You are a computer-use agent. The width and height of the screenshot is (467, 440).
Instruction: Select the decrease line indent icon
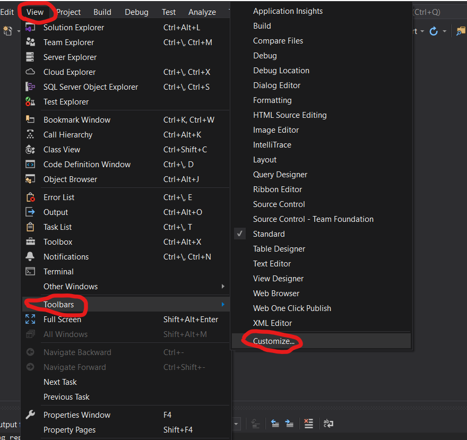tap(275, 424)
